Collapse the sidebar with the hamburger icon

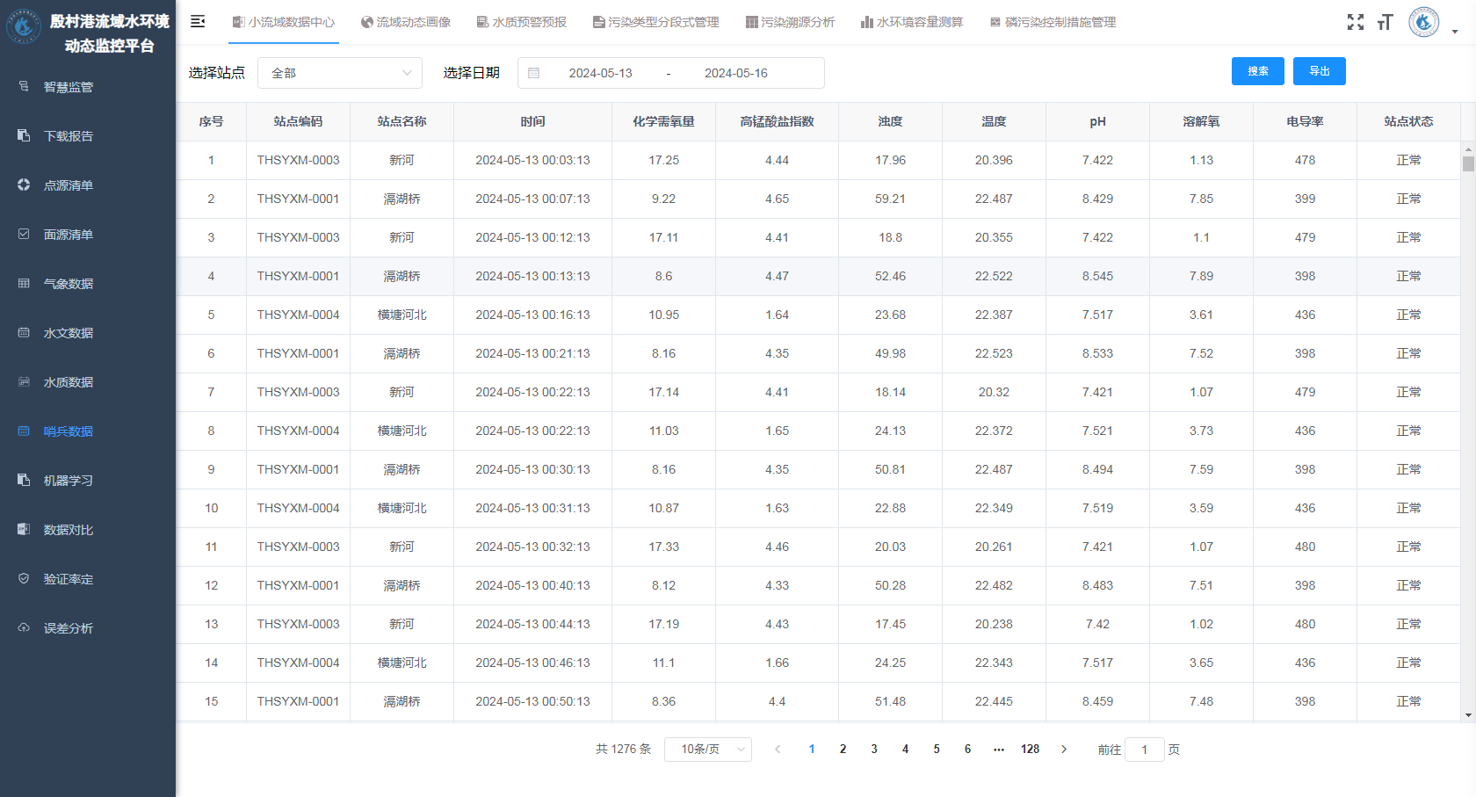point(198,21)
